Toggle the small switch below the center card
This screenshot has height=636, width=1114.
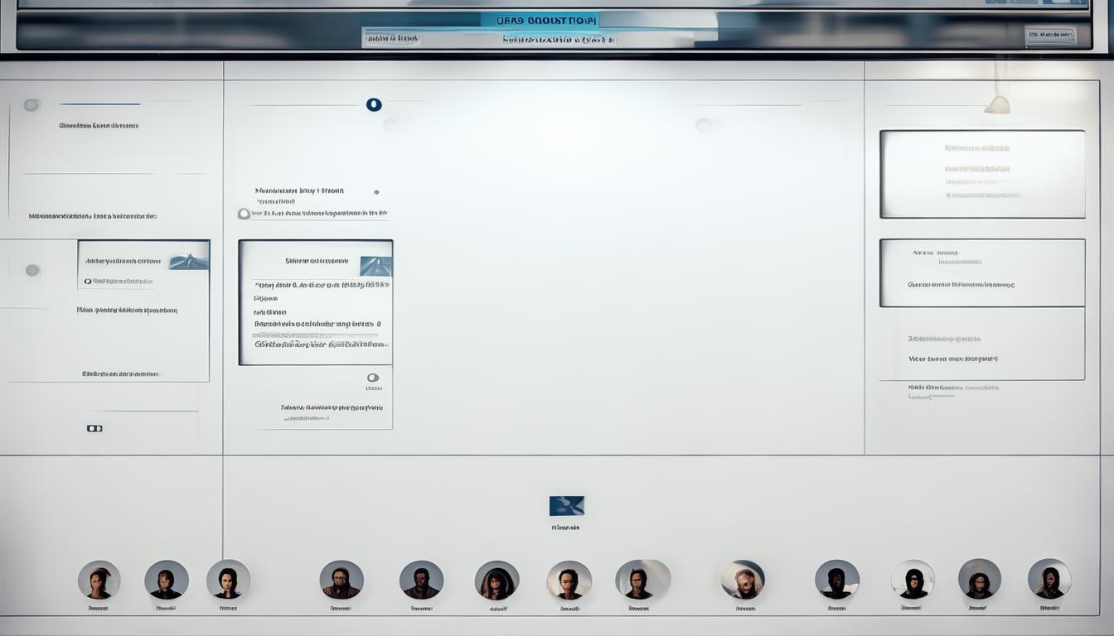coord(373,378)
